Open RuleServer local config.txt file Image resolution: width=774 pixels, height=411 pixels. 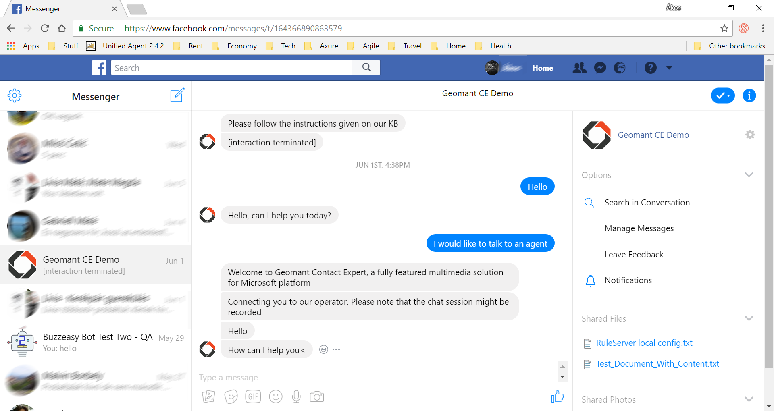(644, 343)
